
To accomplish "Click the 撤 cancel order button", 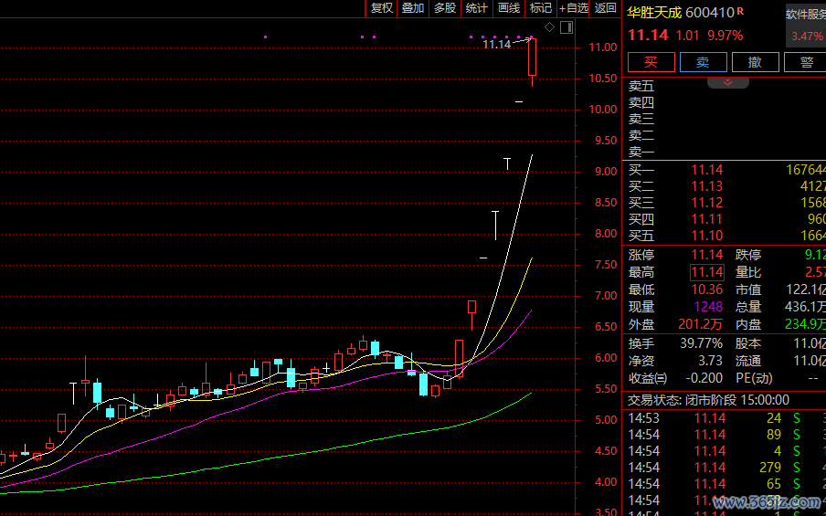I will tap(756, 62).
